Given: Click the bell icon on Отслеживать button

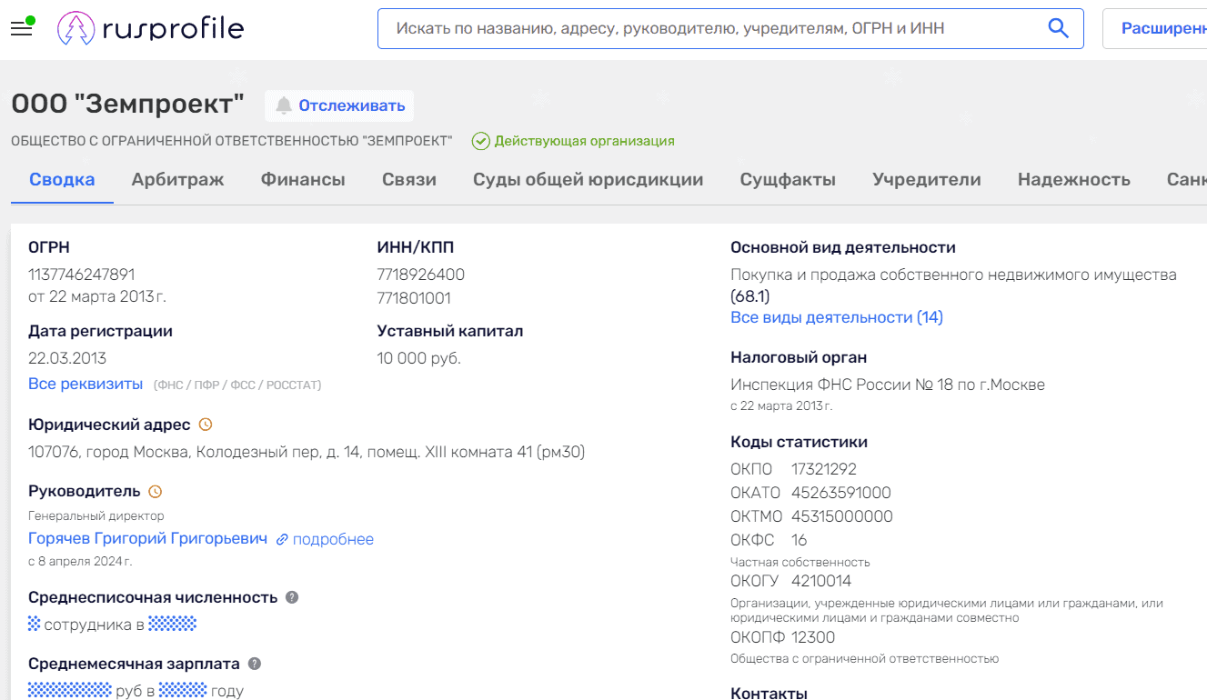Looking at the screenshot, I should [x=284, y=105].
